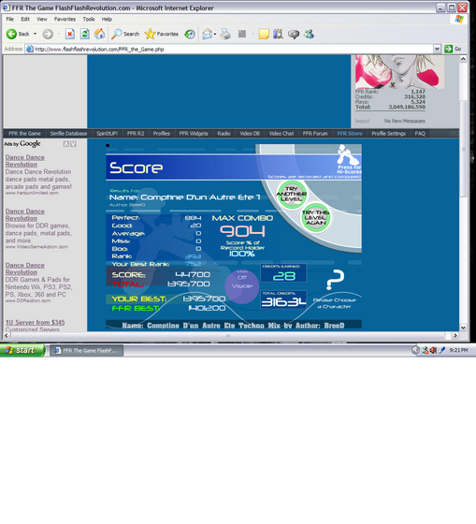This screenshot has height=524, width=476.
Task: Click the volume tray icon
Action: (433, 350)
